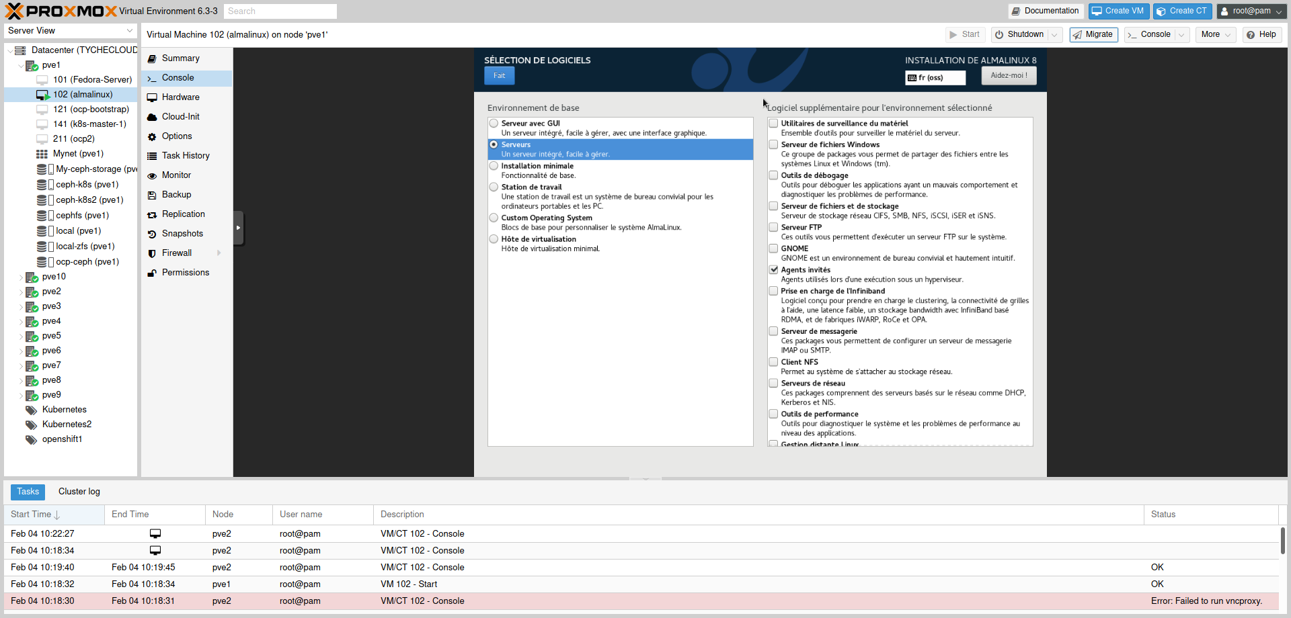Viewport: 1291px width, 618px height.
Task: Click the Monitor eye icon
Action: pyautogui.click(x=152, y=175)
